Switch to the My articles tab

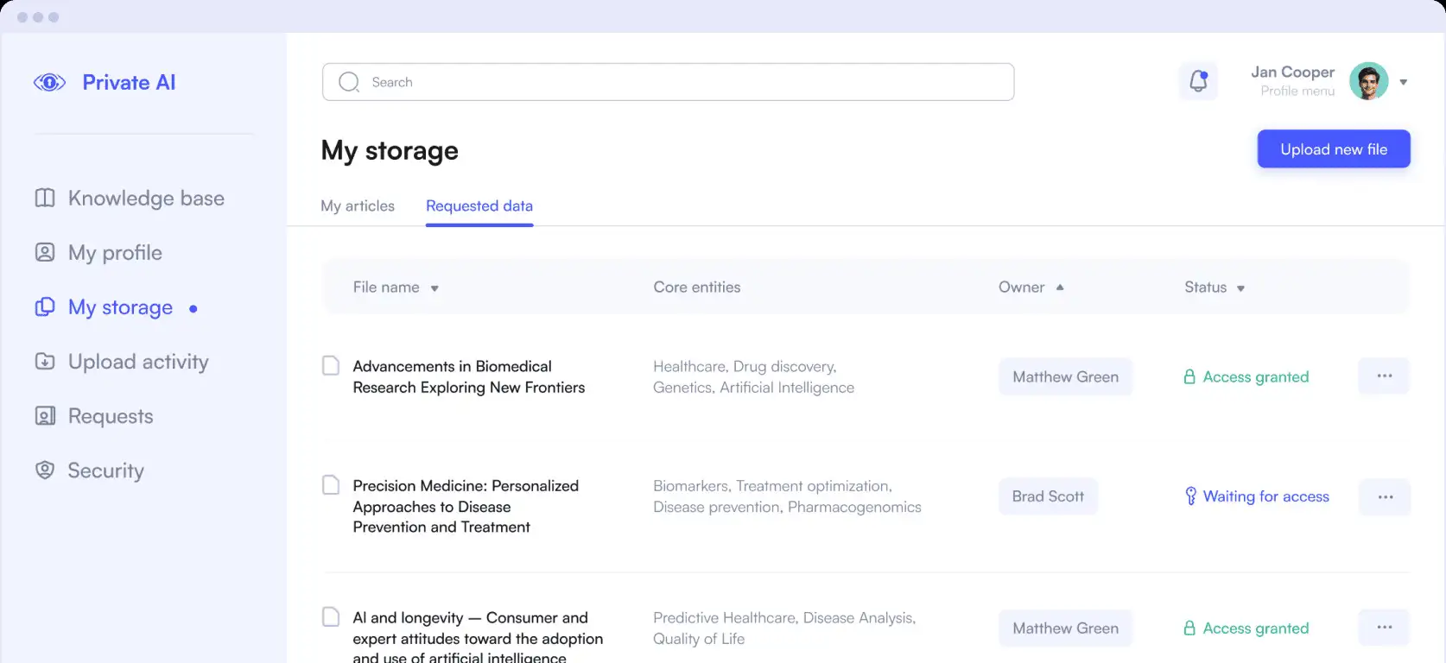[358, 205]
